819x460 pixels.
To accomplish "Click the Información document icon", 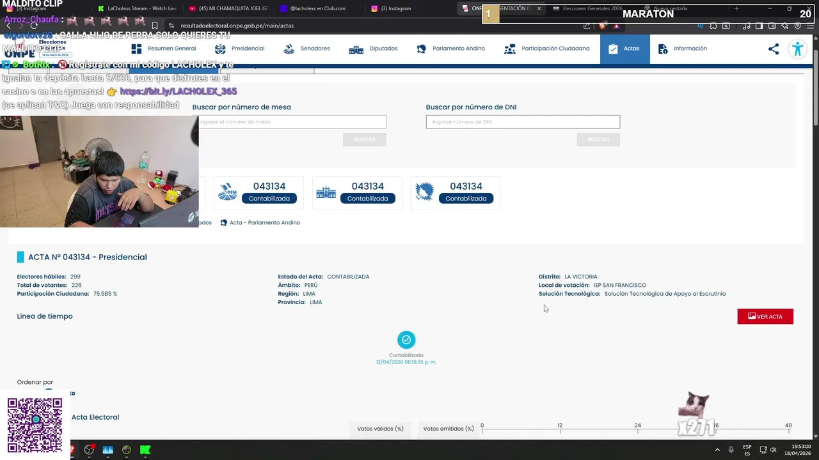I will [x=663, y=49].
